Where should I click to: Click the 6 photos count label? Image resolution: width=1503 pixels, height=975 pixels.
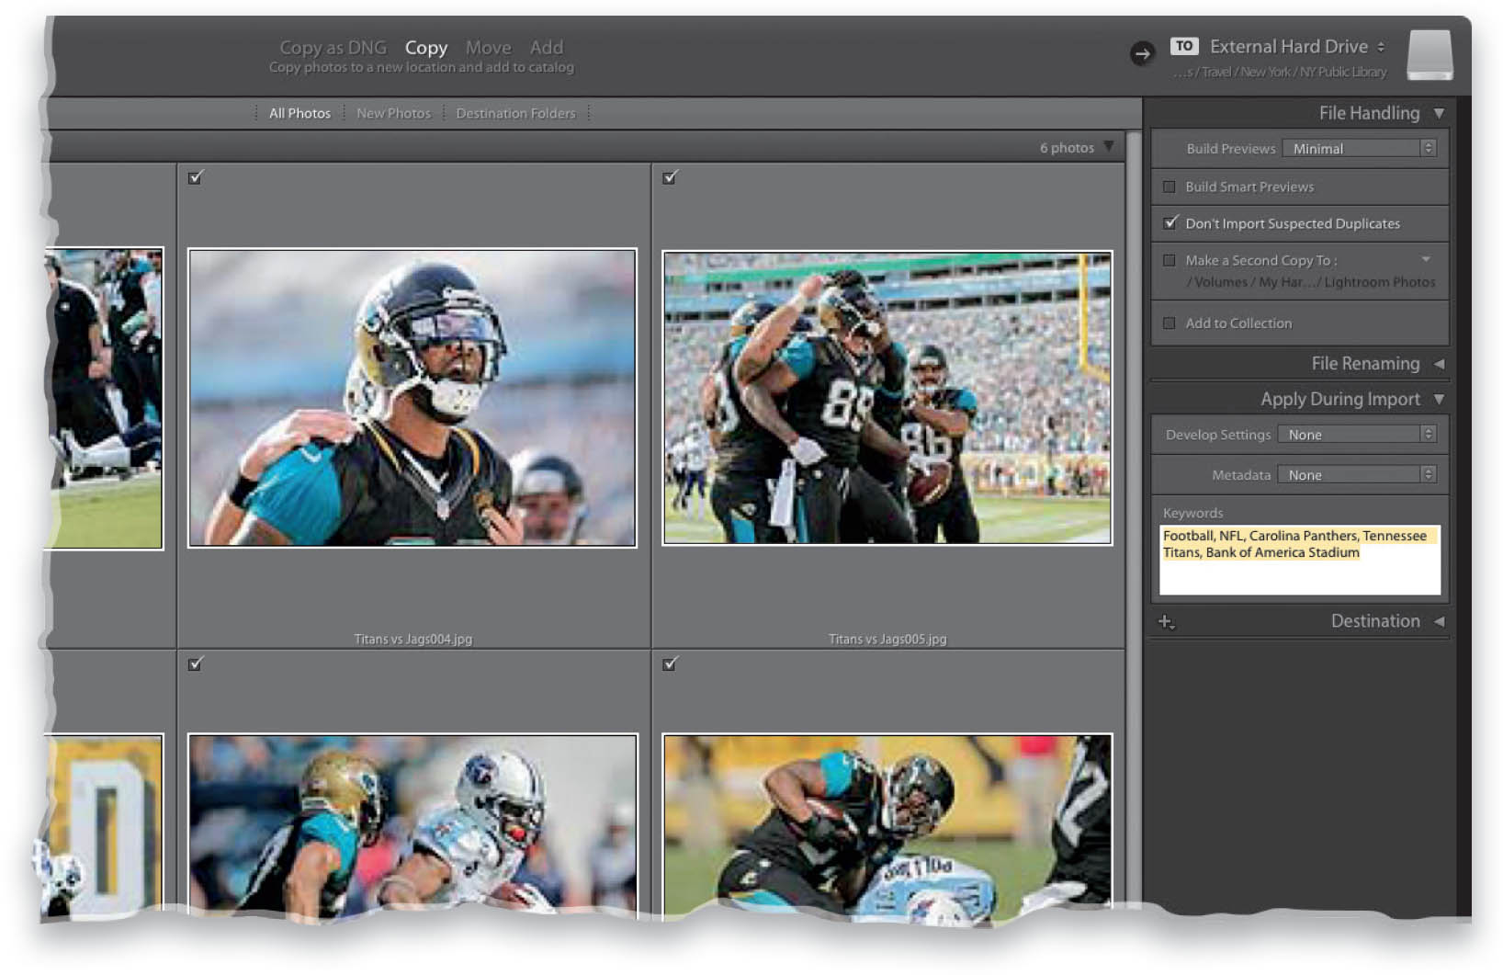[x=1067, y=147]
